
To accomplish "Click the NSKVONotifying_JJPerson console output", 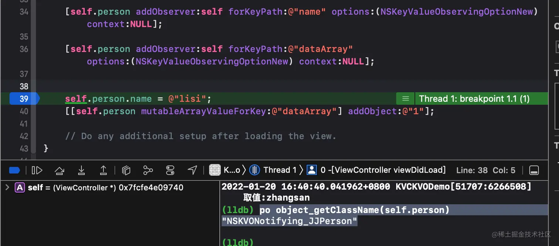I will point(289,221).
